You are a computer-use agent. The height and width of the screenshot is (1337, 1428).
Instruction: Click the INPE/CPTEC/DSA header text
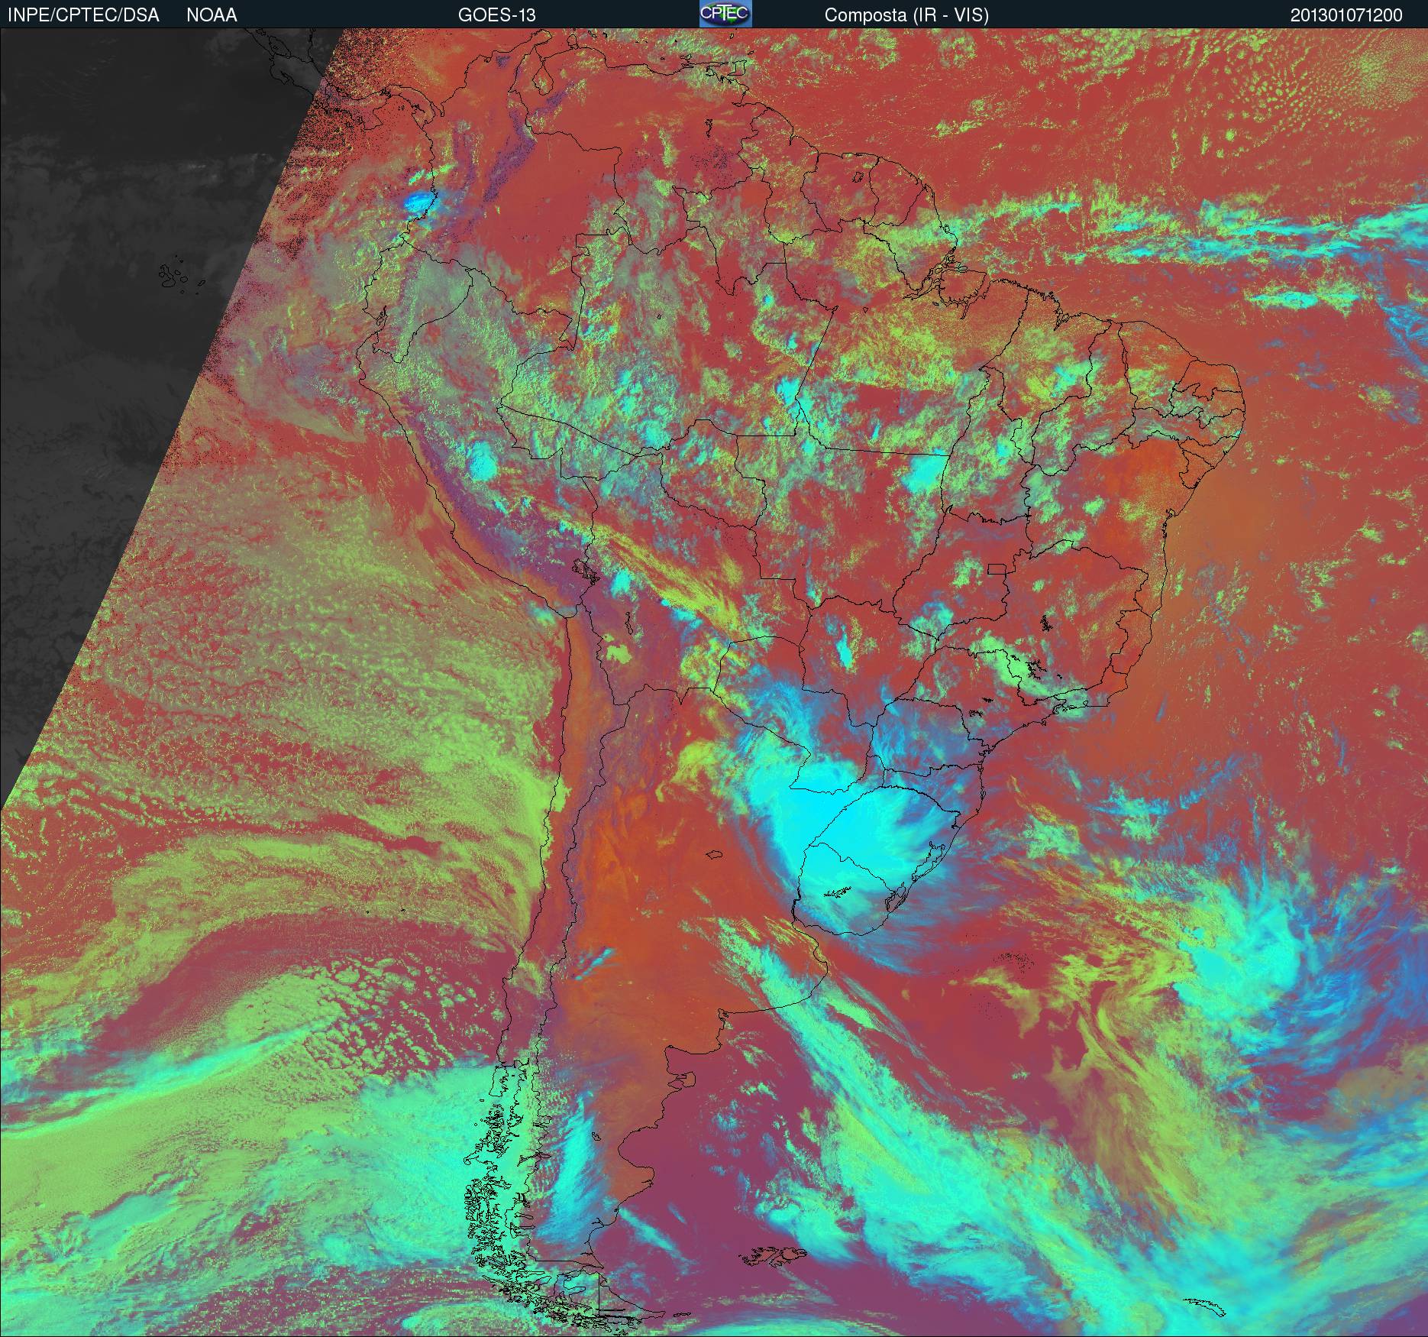(x=83, y=15)
